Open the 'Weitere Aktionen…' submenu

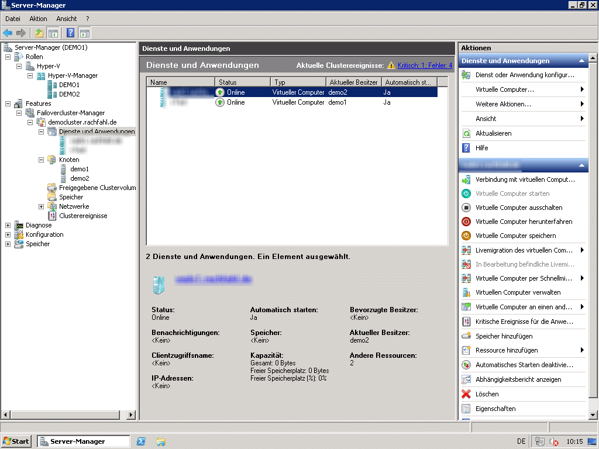(x=524, y=104)
